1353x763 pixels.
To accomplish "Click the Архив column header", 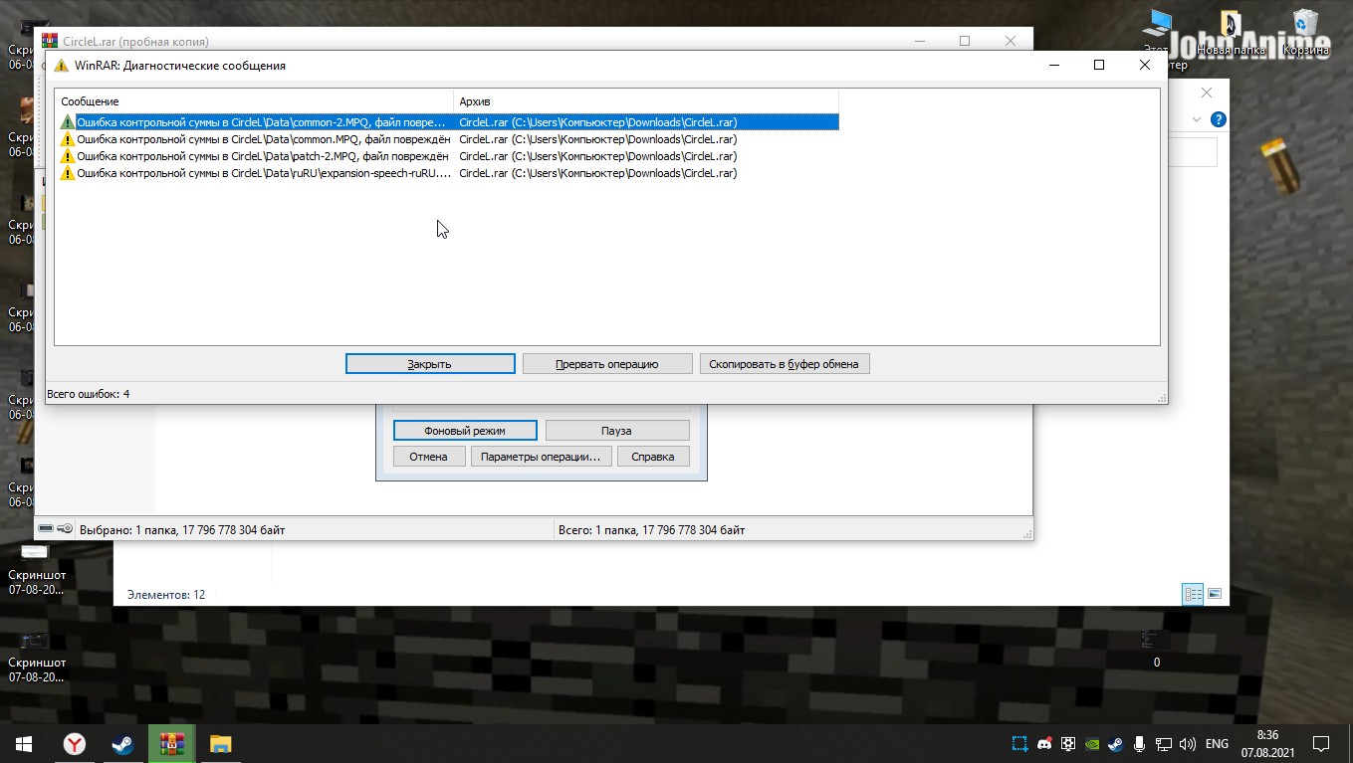I will coord(645,101).
